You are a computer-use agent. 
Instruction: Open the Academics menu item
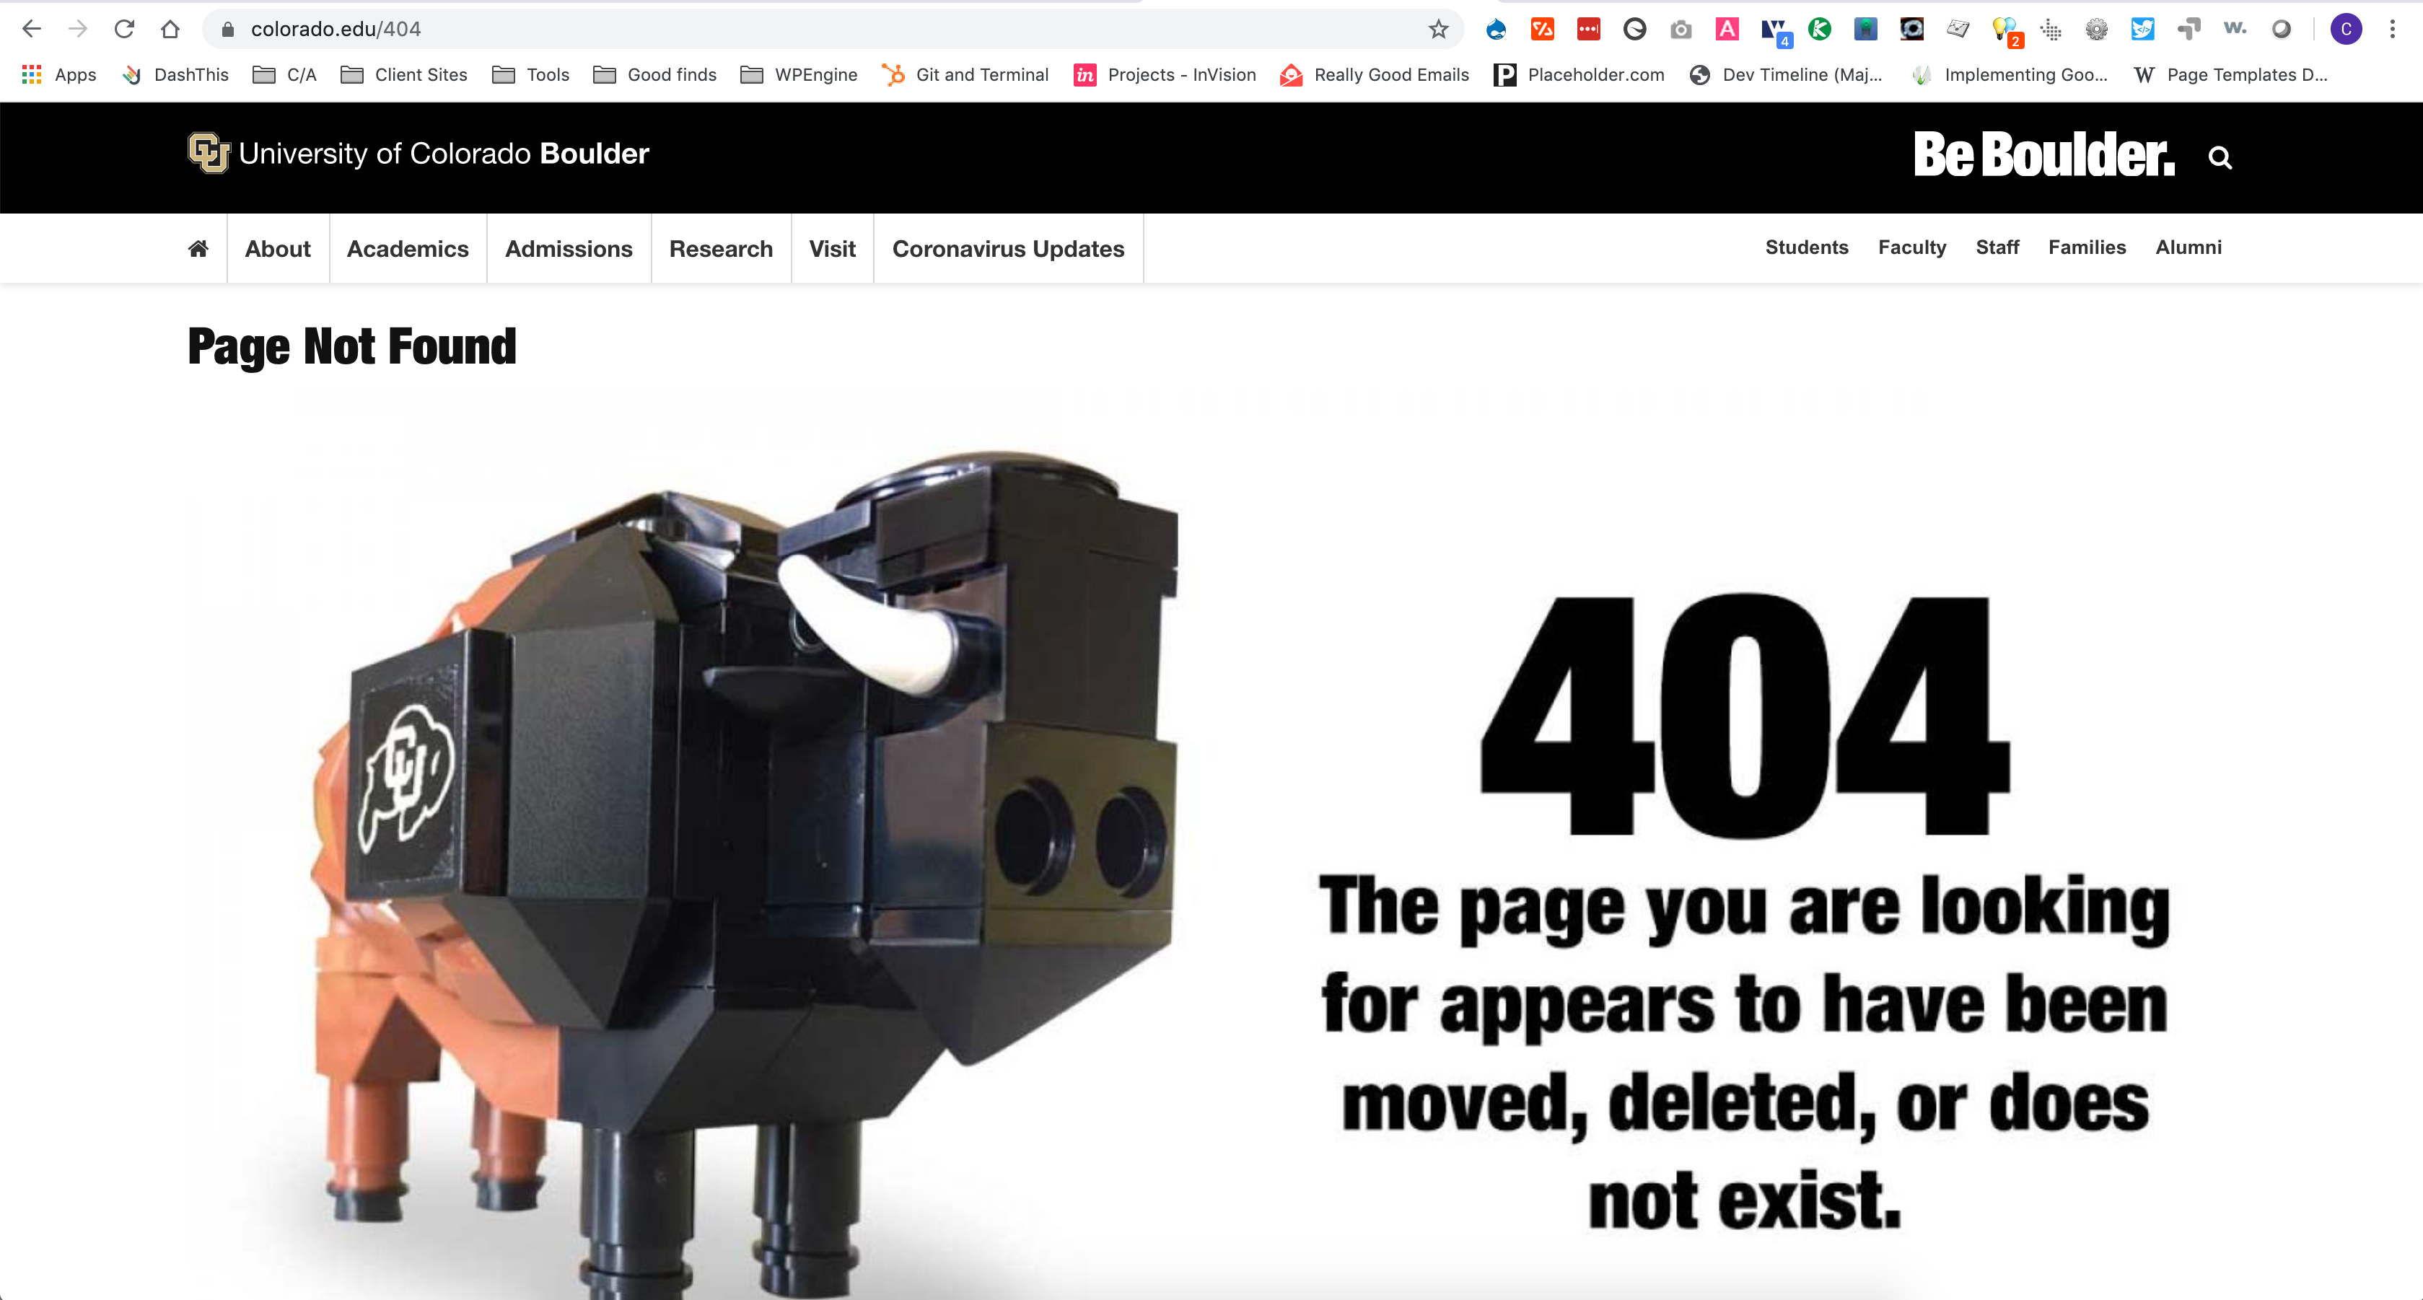pyautogui.click(x=407, y=248)
